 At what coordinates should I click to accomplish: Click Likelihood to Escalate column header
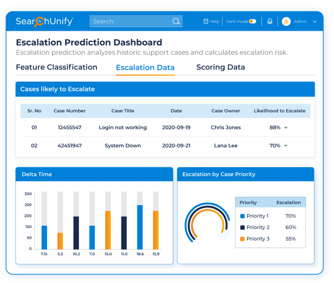[x=279, y=111]
